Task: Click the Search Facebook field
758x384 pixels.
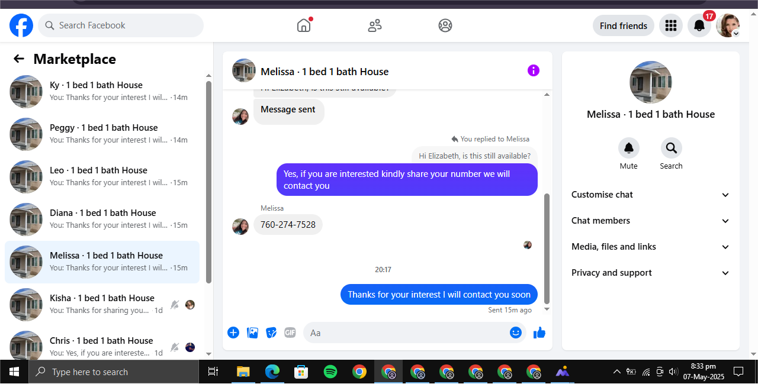Action: tap(121, 25)
